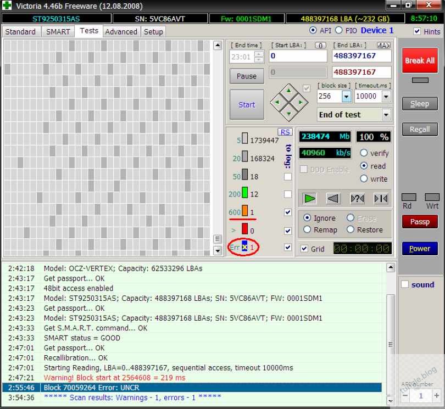This screenshot has width=445, height=409.
Task: Click the log scrollbar up arrow
Action: click(391, 267)
